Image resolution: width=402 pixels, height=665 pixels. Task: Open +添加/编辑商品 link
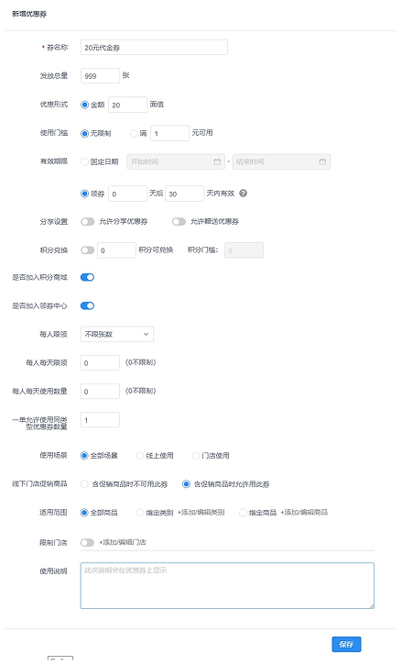304,513
